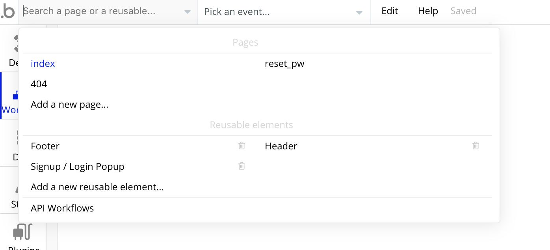Open the Pick an event selector
The height and width of the screenshot is (250, 550).
276,12
